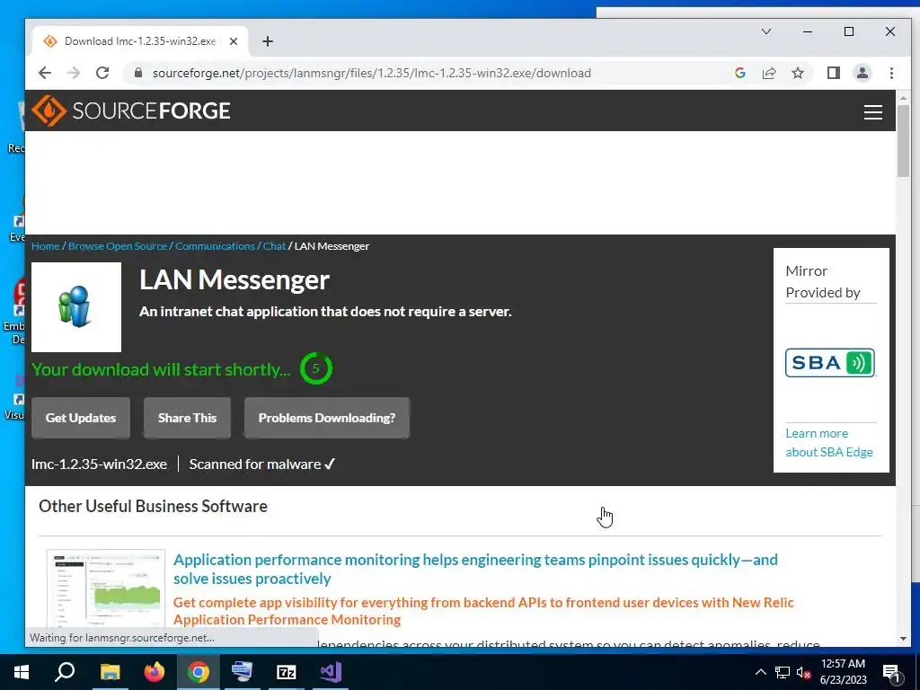Click the scrollbar down arrow
Screen dimensions: 920x690
903,639
